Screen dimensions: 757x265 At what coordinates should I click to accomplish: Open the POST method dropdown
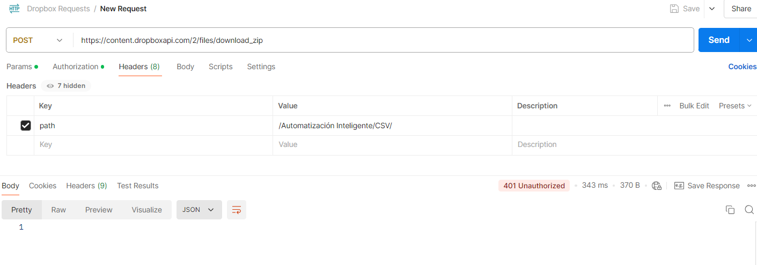pyautogui.click(x=38, y=40)
